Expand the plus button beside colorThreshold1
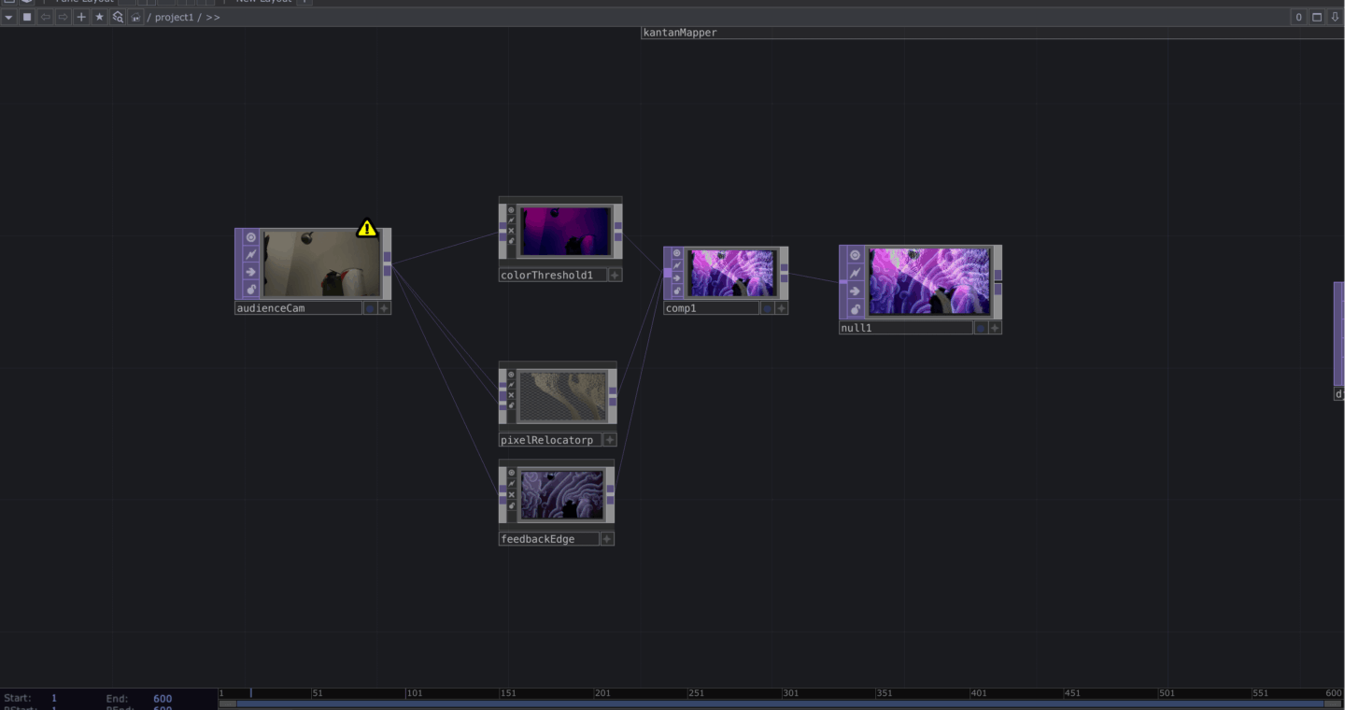This screenshot has width=1345, height=710. coord(615,275)
